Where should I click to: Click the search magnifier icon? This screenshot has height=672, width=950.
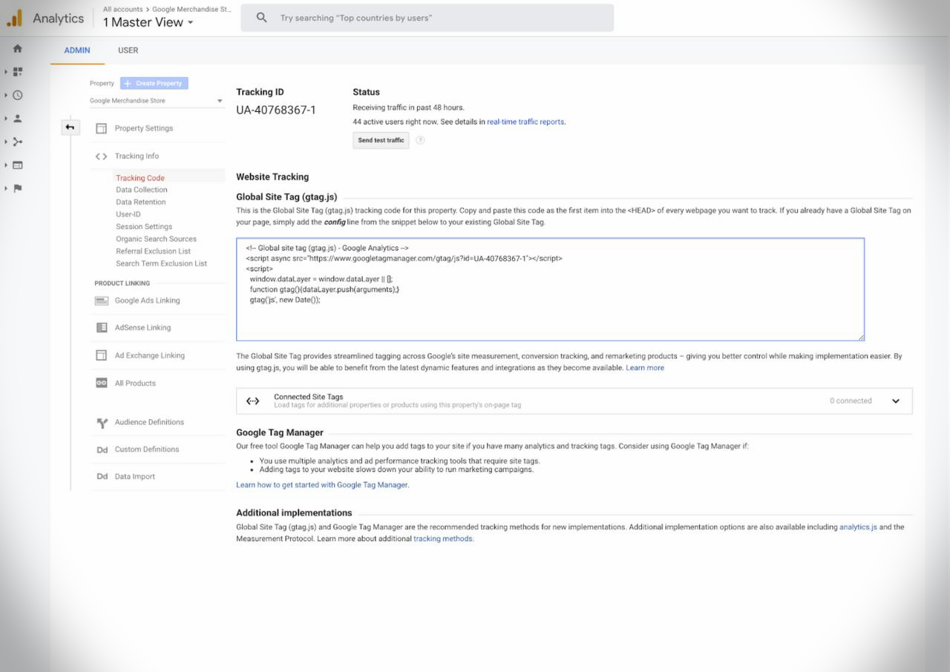tap(261, 18)
